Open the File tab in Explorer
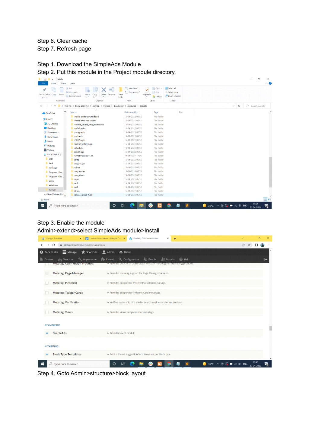This screenshot has height=437, width=309. coord(43,83)
